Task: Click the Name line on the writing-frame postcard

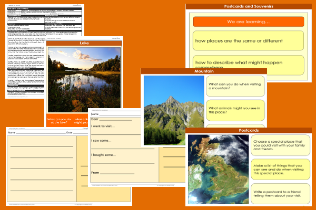Action: [x=116, y=114]
